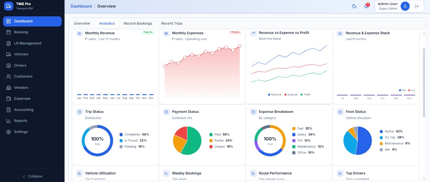
Task: Click the Trip Status donut chart
Action: [97, 140]
